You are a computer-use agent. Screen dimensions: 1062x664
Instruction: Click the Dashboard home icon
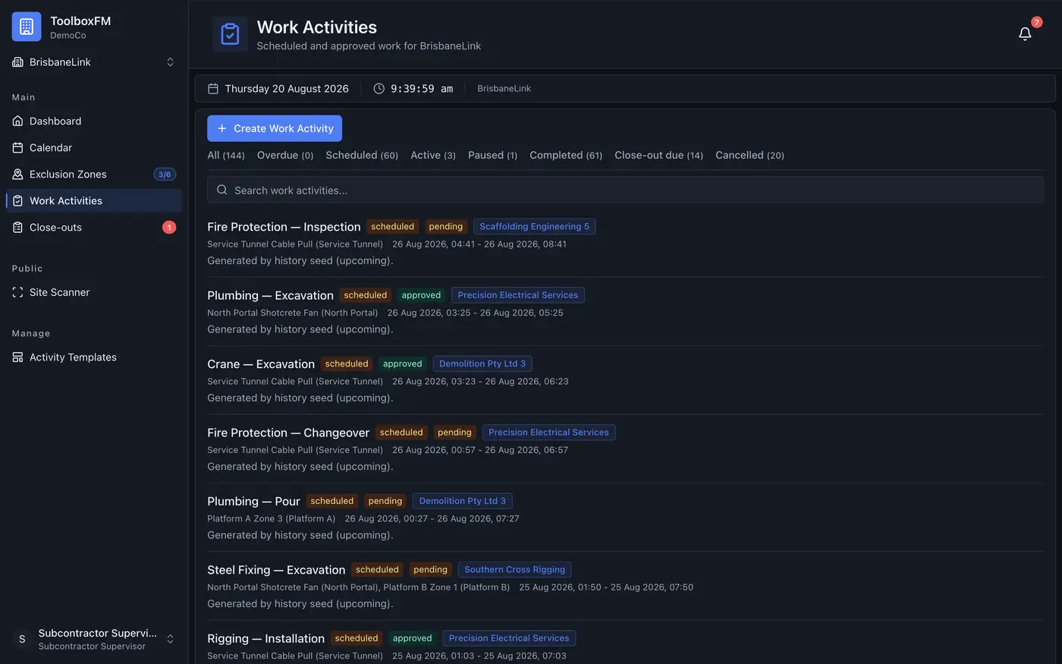pyautogui.click(x=17, y=121)
